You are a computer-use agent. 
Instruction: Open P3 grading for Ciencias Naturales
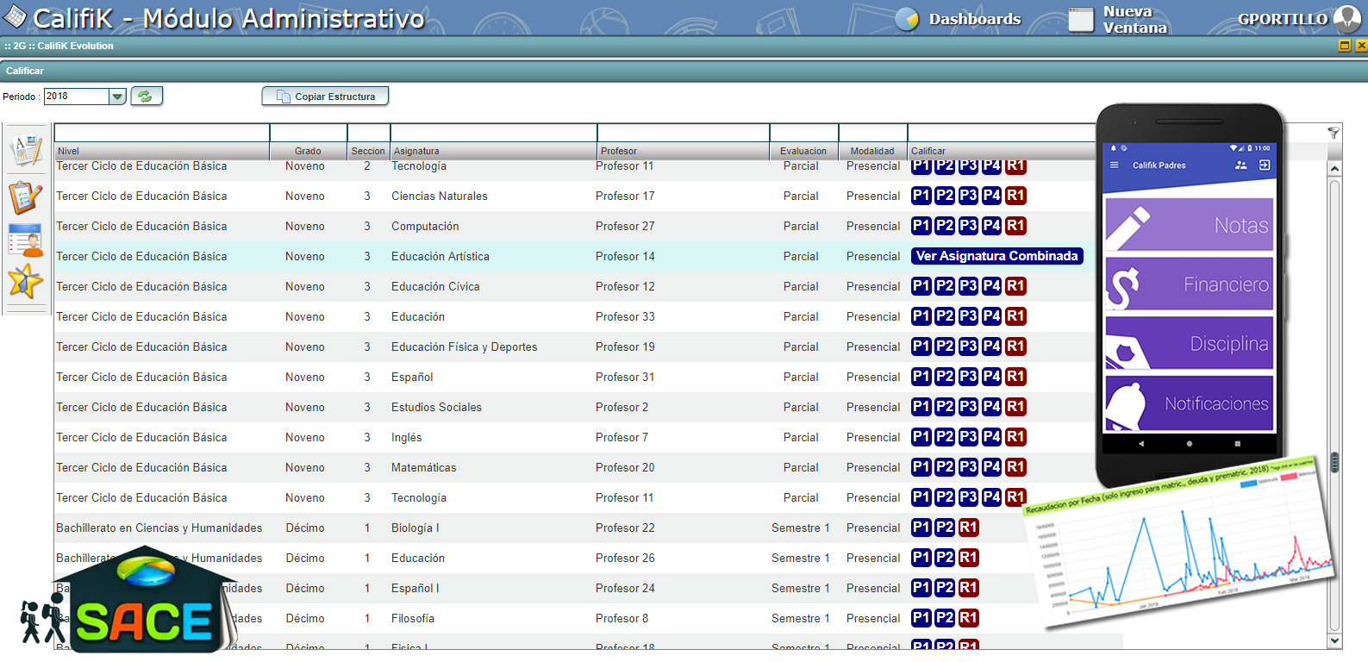tap(968, 196)
